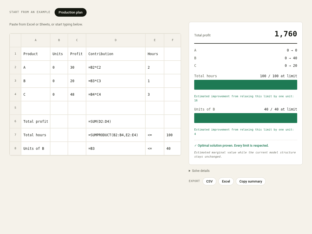312x234 pixels.
Task: Edit the =SUM(D2:D4) formula cell
Action: [116, 121]
